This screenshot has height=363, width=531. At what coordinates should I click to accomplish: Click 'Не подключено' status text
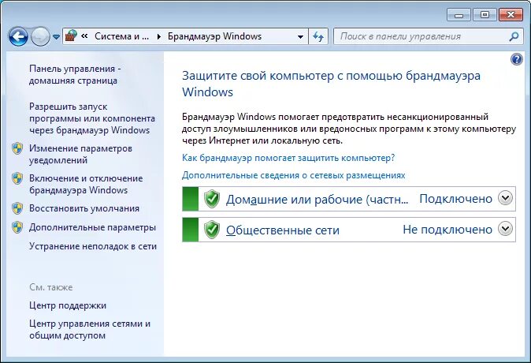coord(447,230)
